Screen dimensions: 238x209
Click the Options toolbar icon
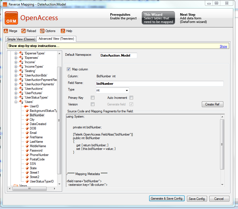[x=42, y=31]
